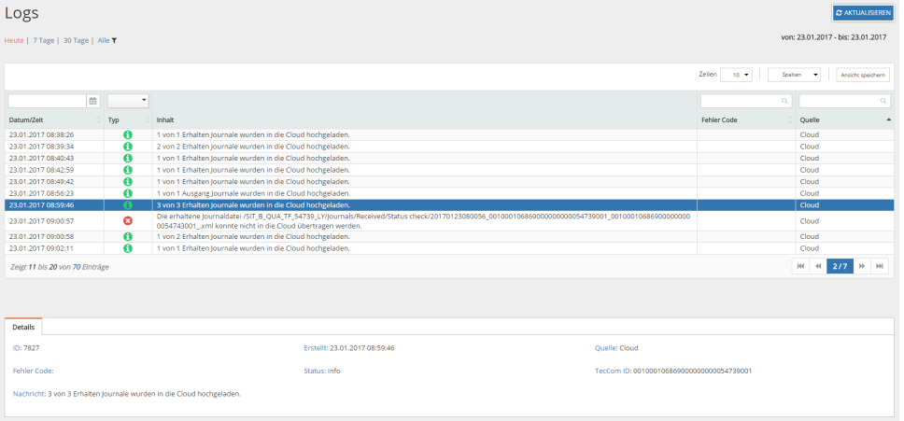Select the log row dated 23.01.2017 08:49:42
904x421 pixels.
(x=449, y=181)
